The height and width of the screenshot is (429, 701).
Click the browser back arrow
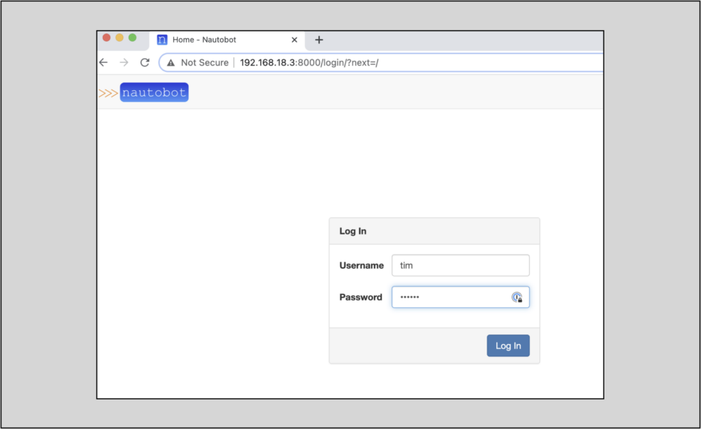103,62
